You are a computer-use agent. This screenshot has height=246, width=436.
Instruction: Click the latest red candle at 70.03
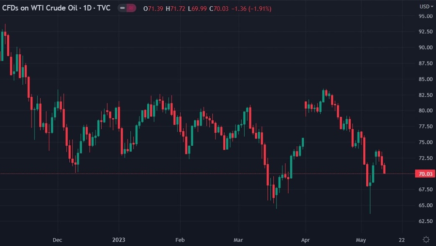pos(384,169)
